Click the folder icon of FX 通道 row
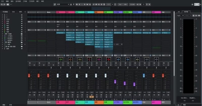Image resolution: width=202 pixels, height=106 pixels. click(22, 34)
